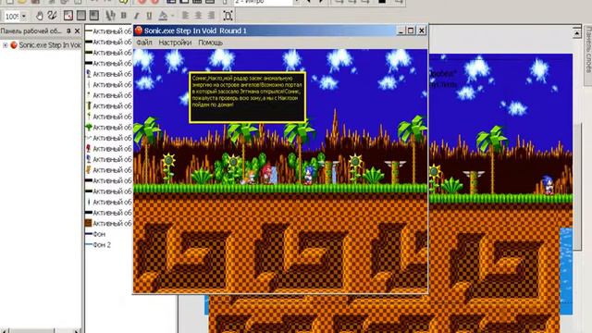This screenshot has width=592, height=333.
Task: Select the Sonic sprite in frame editor behind
Action: pyautogui.click(x=548, y=185)
